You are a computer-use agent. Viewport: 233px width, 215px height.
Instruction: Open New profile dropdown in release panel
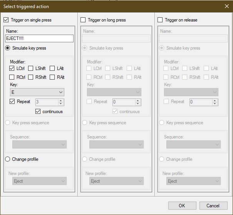pos(193,181)
